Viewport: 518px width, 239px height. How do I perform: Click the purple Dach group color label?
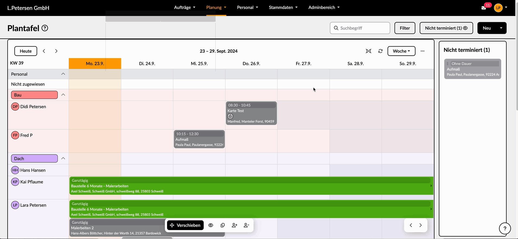click(34, 158)
